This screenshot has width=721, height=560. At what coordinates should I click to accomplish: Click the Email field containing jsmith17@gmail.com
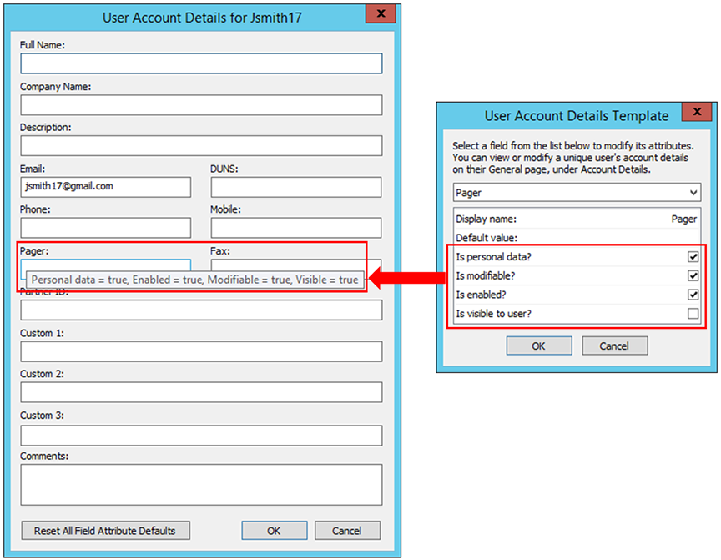[105, 187]
